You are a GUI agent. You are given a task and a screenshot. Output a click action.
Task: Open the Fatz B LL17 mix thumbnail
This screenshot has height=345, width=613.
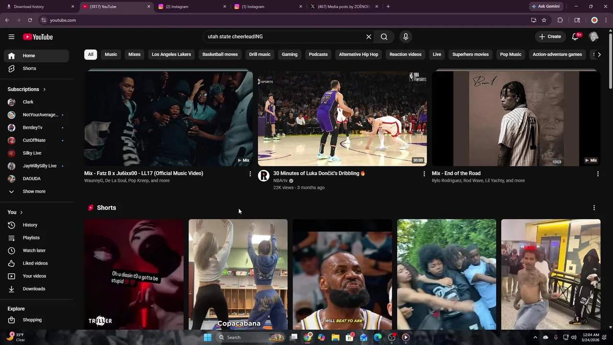click(x=169, y=118)
